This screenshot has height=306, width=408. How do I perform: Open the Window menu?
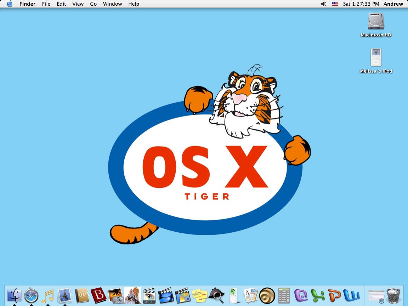(112, 4)
